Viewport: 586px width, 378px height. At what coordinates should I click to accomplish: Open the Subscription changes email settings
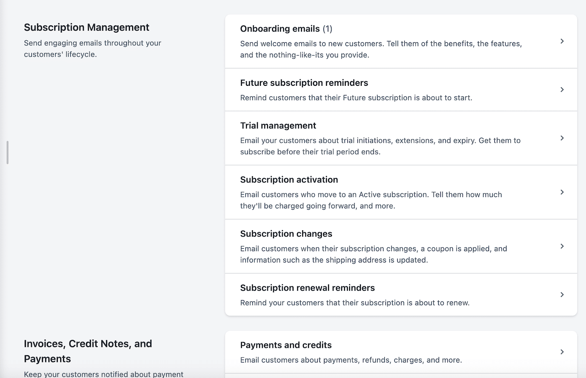click(286, 234)
